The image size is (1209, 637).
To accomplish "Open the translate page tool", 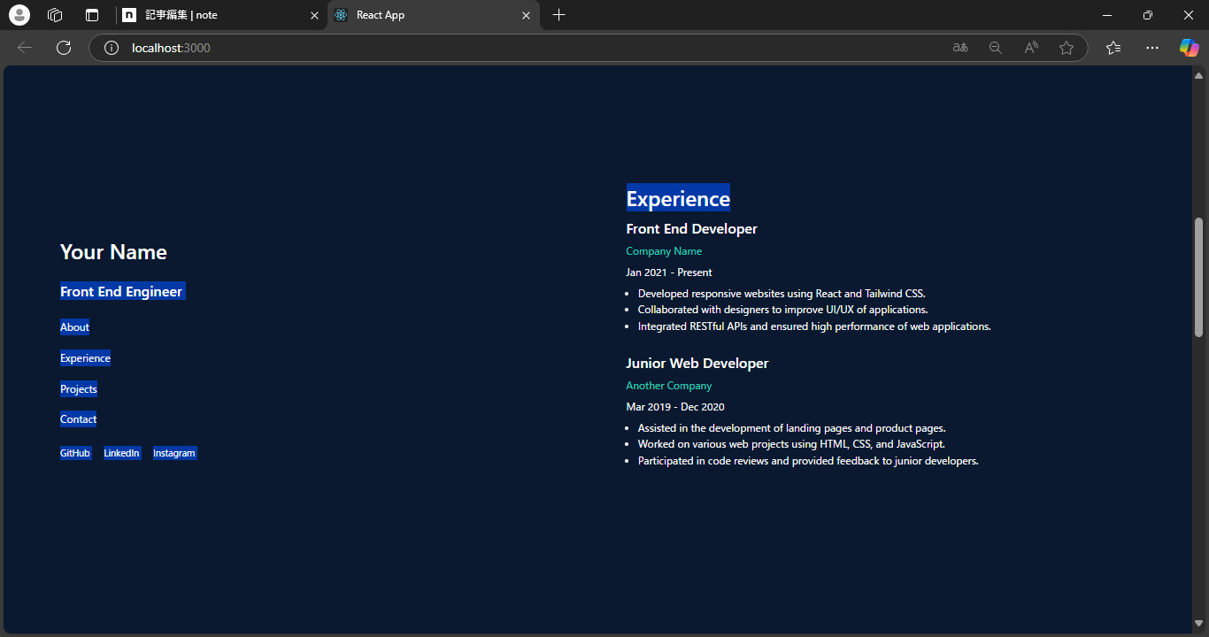I will click(x=959, y=48).
